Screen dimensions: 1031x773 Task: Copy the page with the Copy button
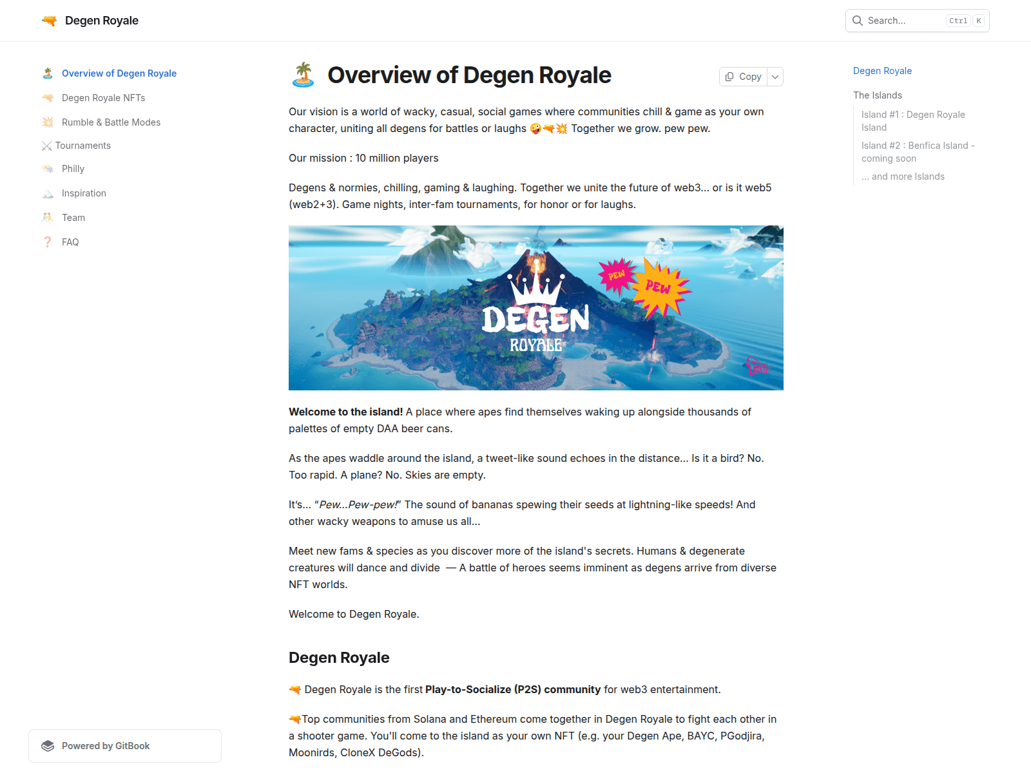click(744, 77)
